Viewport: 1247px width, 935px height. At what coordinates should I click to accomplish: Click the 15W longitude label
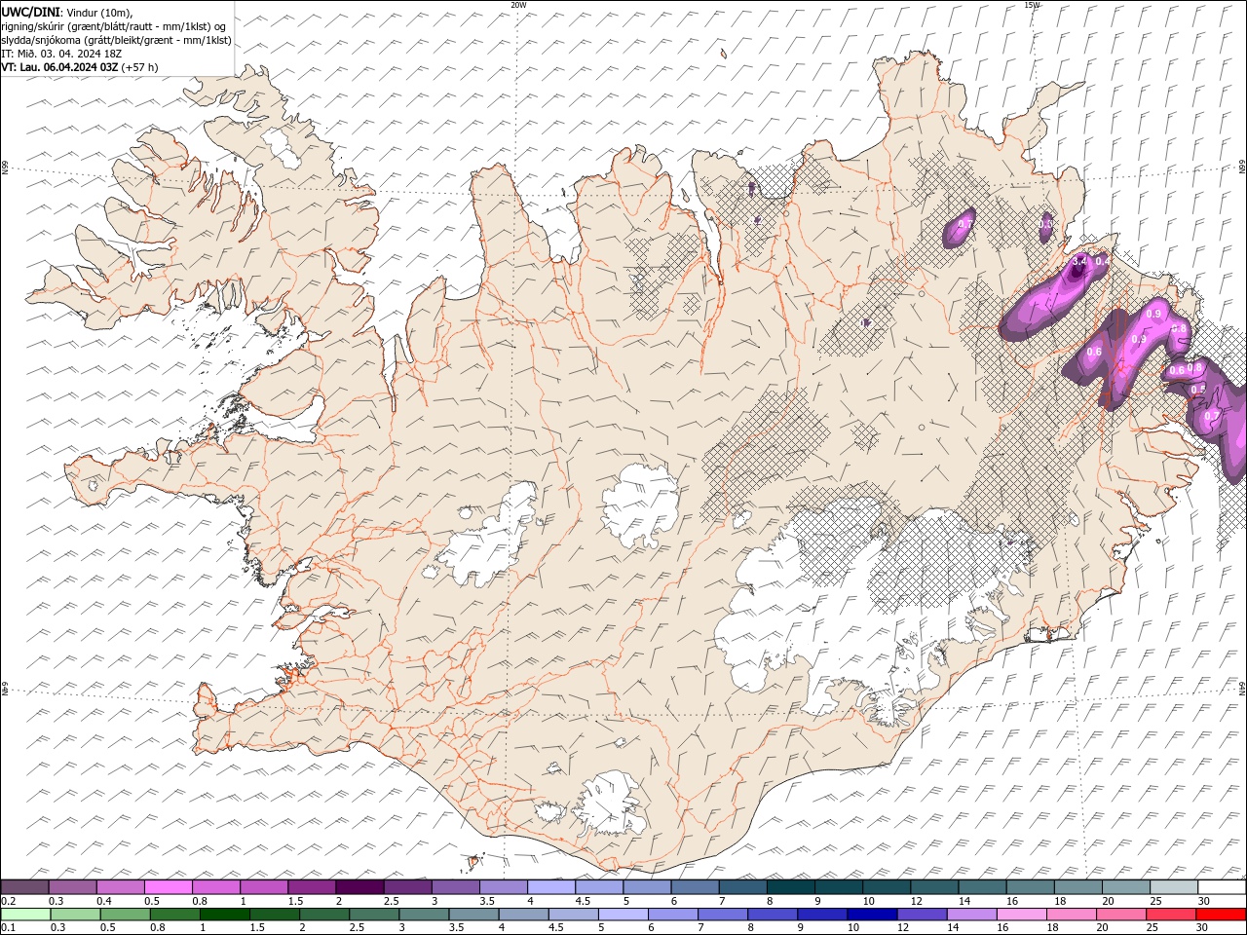click(x=1032, y=5)
